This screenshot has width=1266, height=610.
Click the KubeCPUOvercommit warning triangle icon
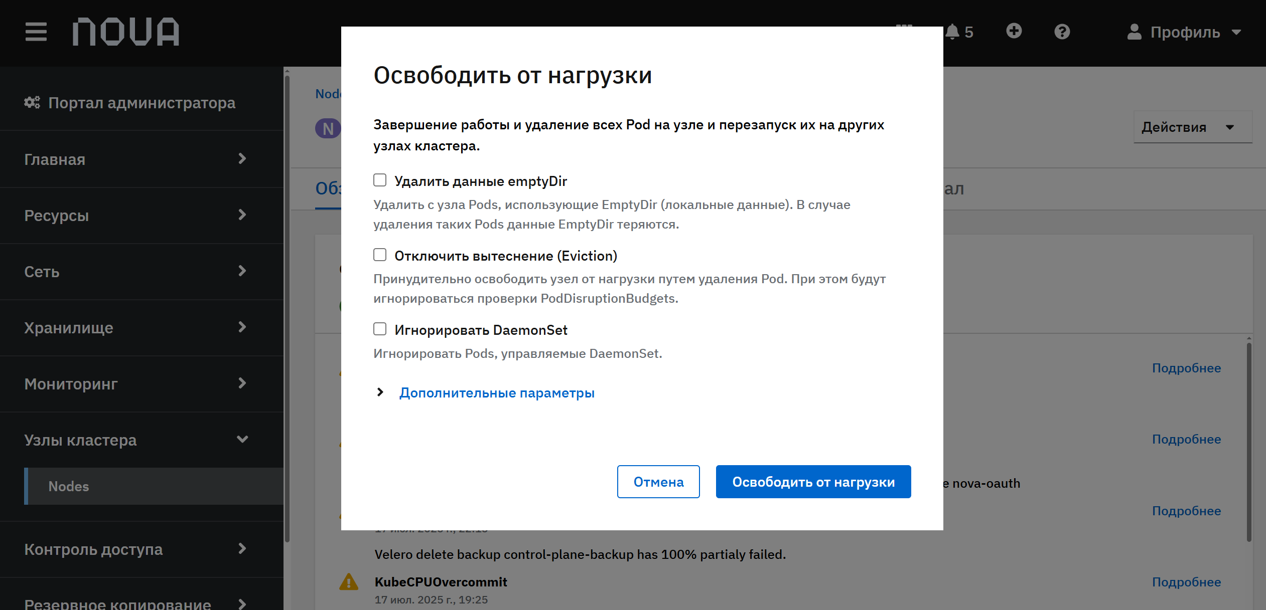pyautogui.click(x=349, y=582)
